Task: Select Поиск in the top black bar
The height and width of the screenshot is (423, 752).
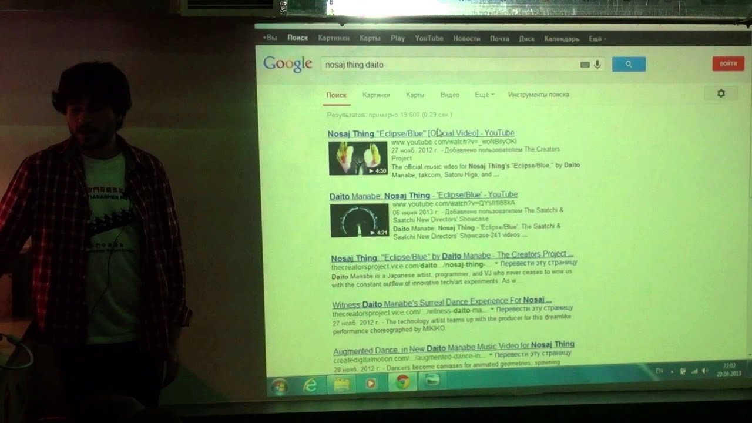Action: pyautogui.click(x=297, y=38)
